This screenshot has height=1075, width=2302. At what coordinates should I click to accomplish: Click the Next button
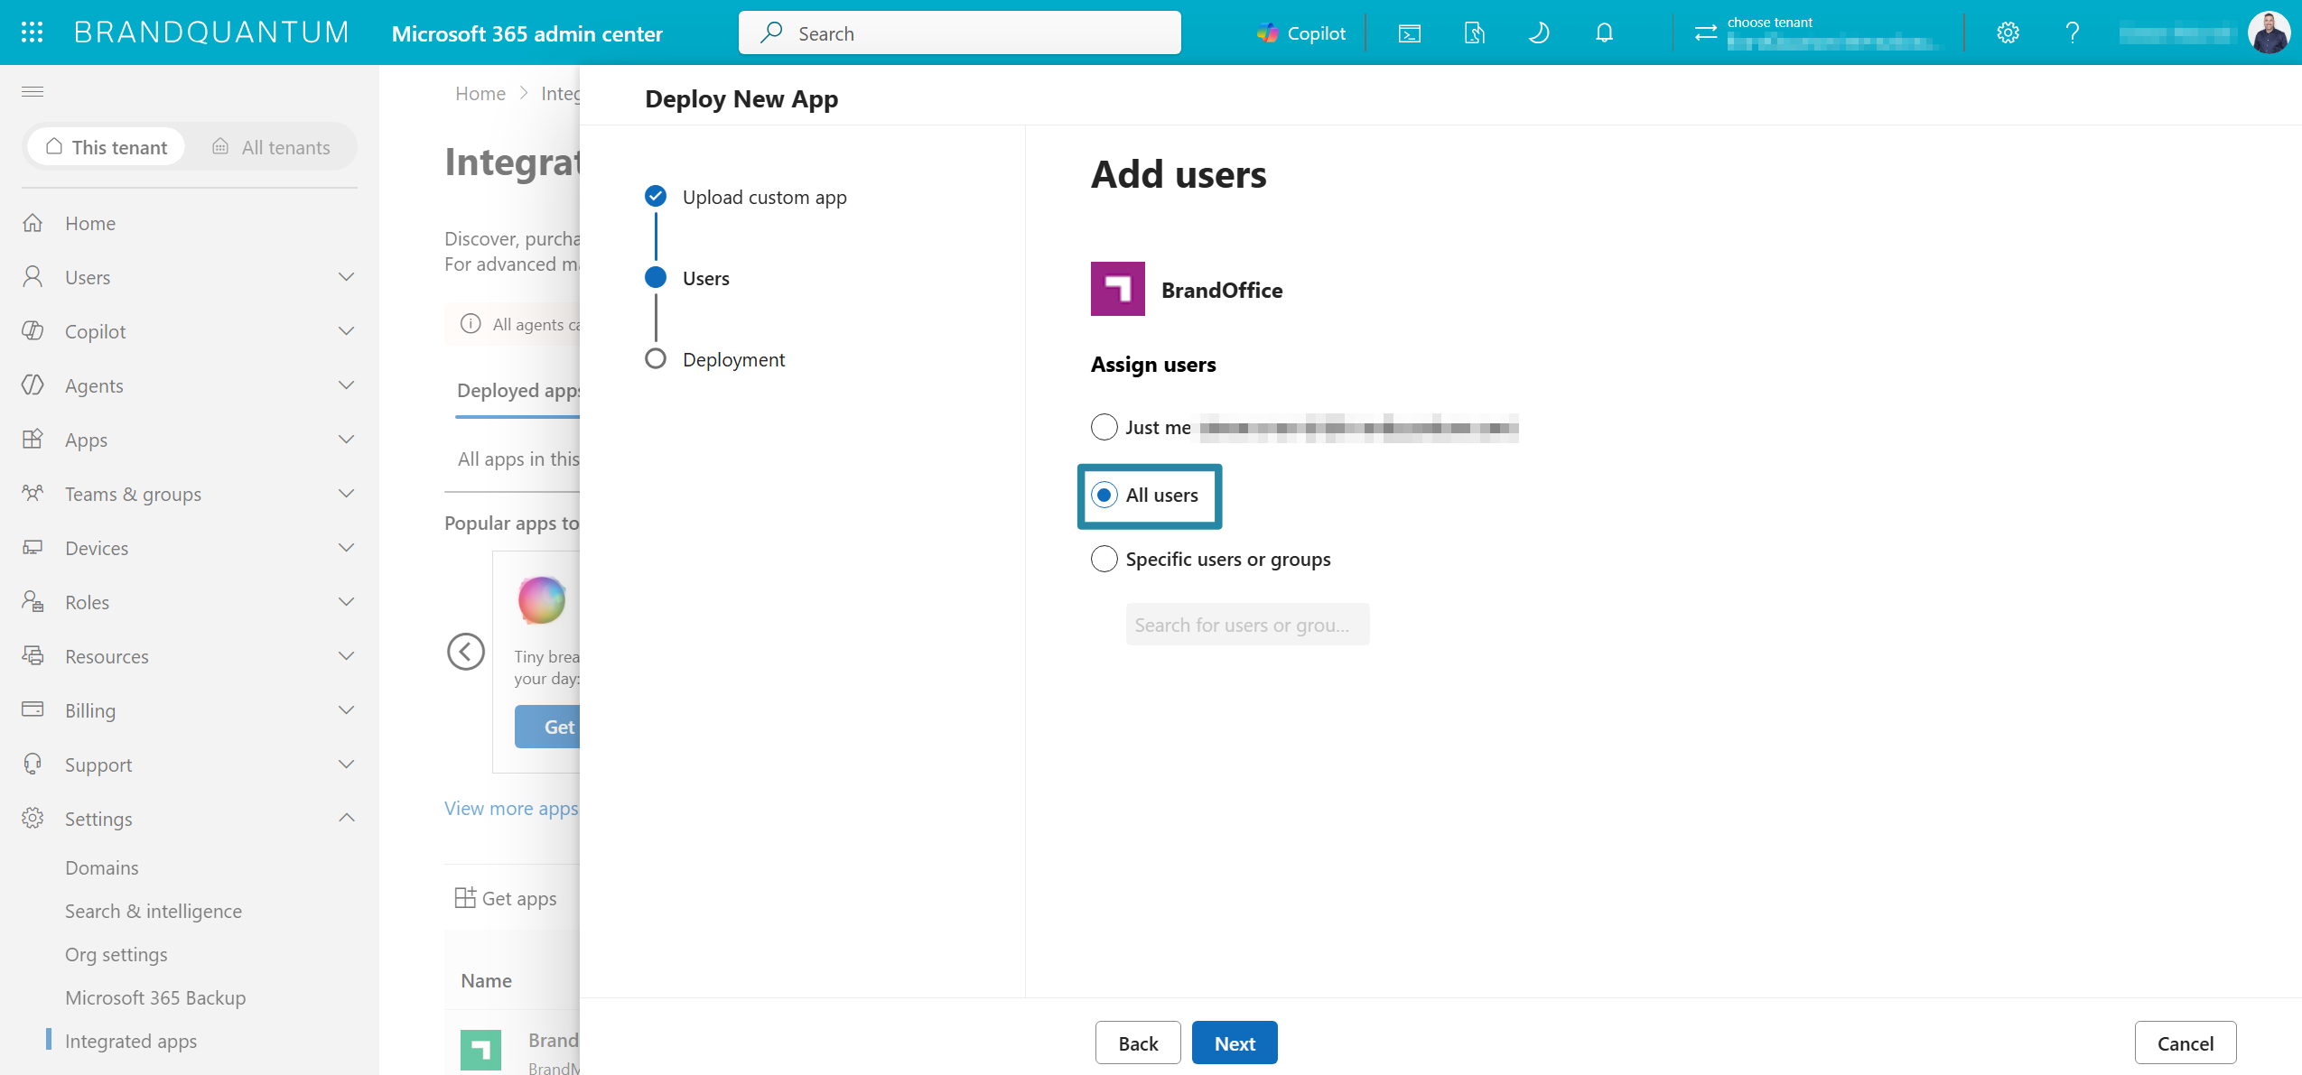coord(1235,1043)
